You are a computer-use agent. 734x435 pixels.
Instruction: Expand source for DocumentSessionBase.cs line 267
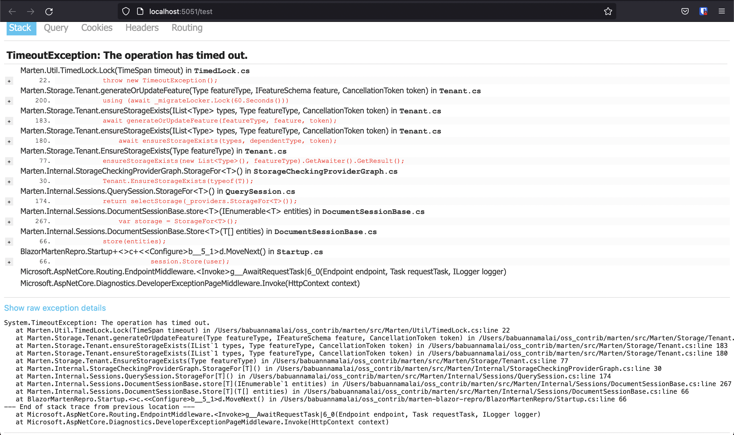9,222
